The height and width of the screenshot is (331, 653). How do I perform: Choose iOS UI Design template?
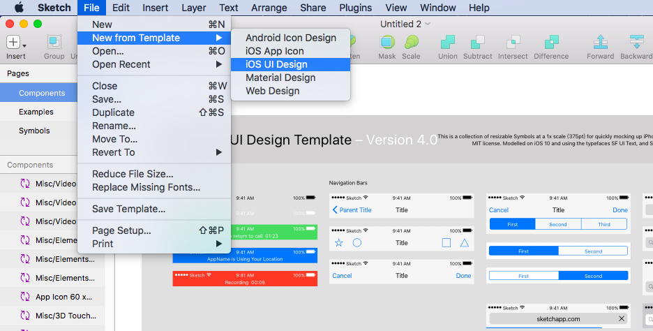click(291, 64)
